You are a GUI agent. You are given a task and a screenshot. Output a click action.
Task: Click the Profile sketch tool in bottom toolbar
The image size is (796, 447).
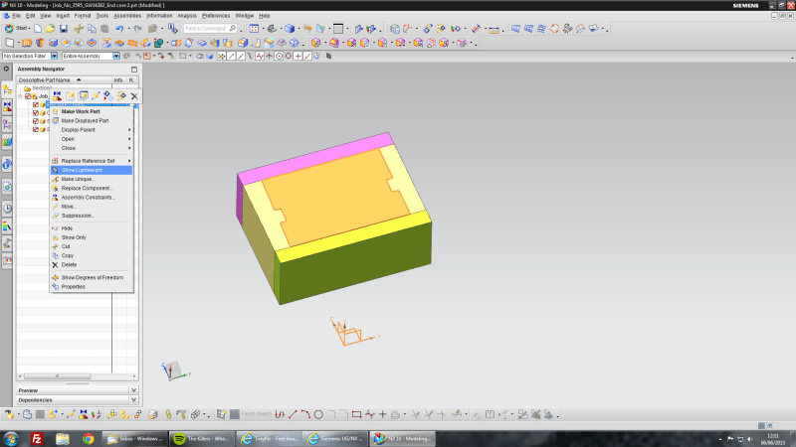[x=280, y=414]
